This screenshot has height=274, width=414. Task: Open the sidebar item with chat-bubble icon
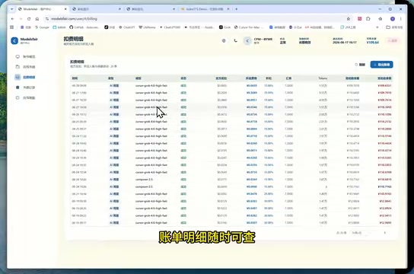pos(25,56)
